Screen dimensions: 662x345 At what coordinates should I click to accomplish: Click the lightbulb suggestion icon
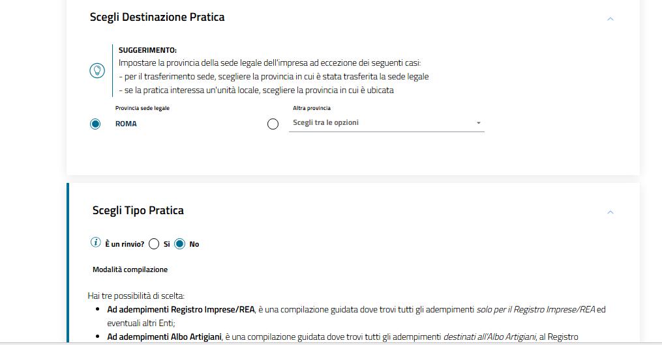click(97, 70)
